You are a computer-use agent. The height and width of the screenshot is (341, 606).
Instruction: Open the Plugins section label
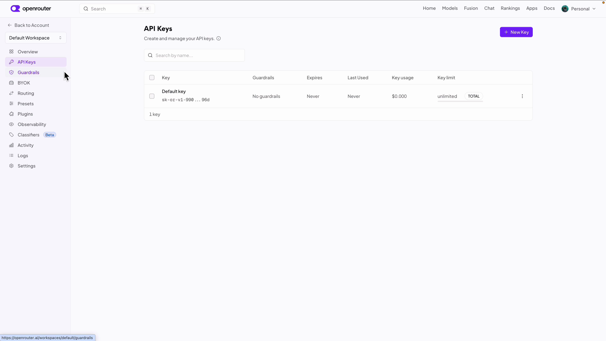pyautogui.click(x=25, y=114)
